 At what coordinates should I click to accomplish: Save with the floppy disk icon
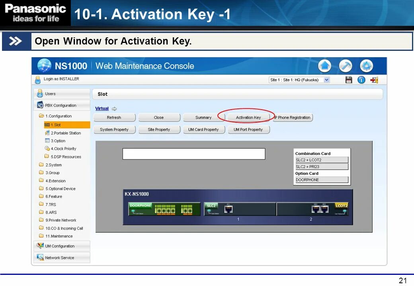pyautogui.click(x=349, y=80)
